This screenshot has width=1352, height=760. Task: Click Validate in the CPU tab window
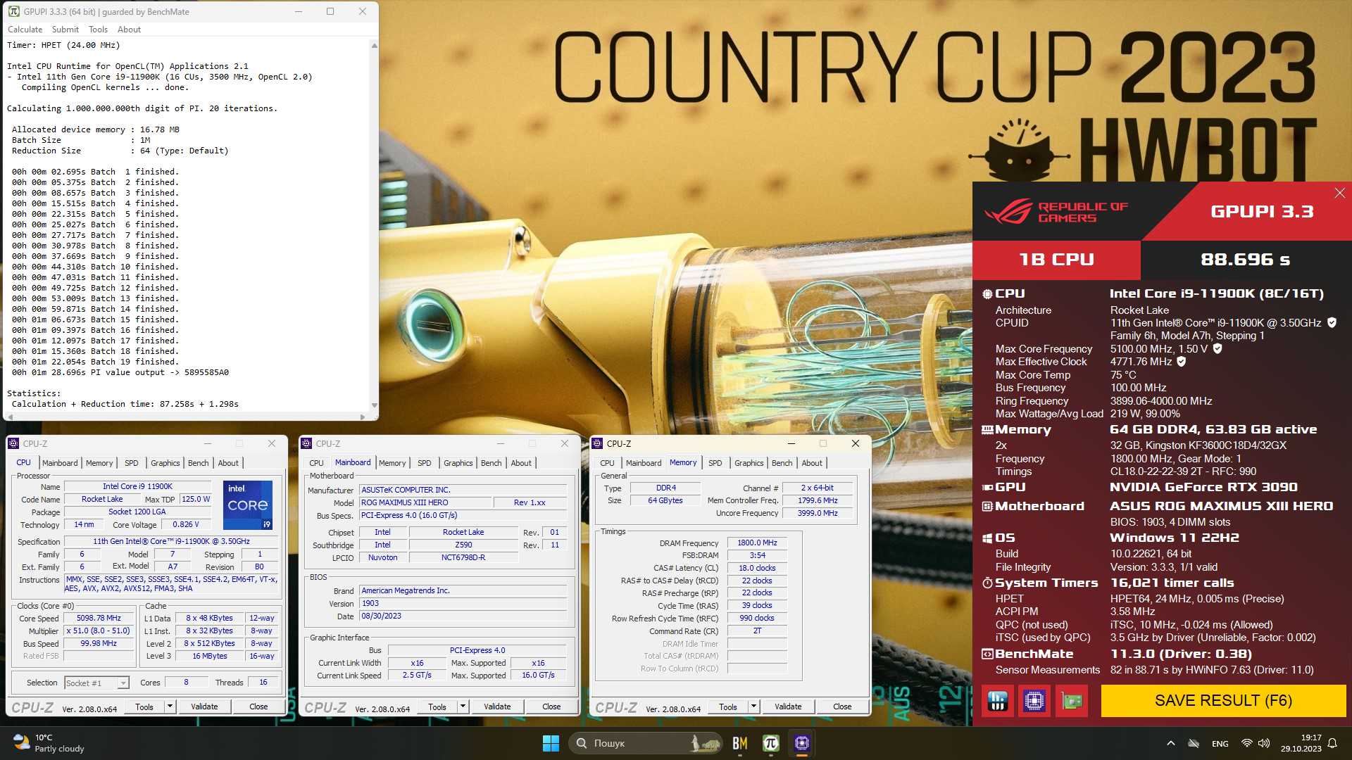point(204,707)
